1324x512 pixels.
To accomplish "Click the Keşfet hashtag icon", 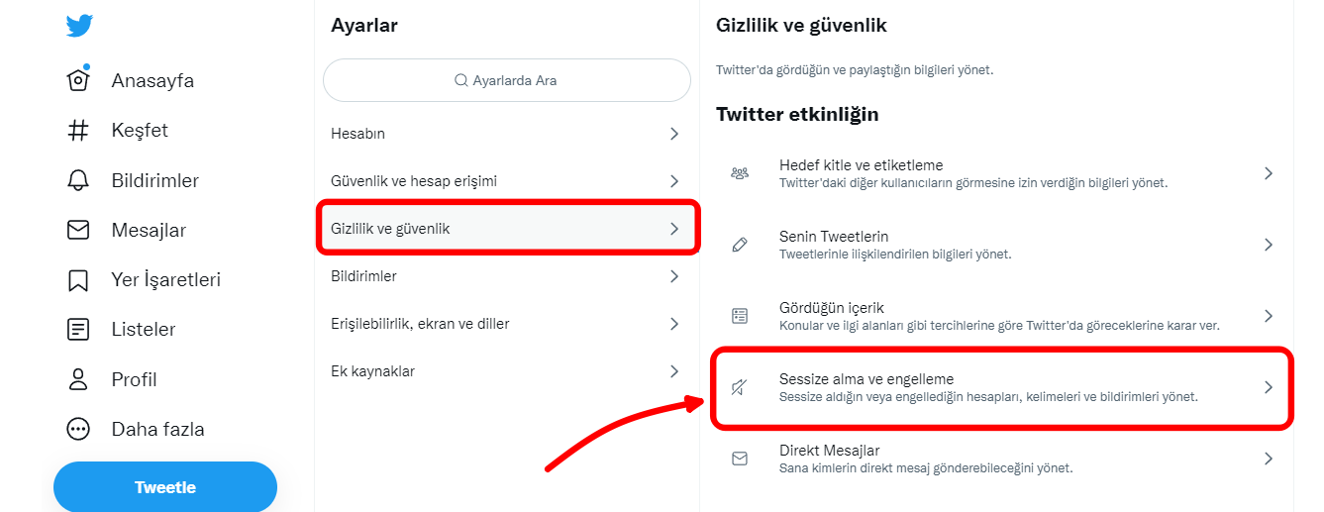I will (x=78, y=130).
